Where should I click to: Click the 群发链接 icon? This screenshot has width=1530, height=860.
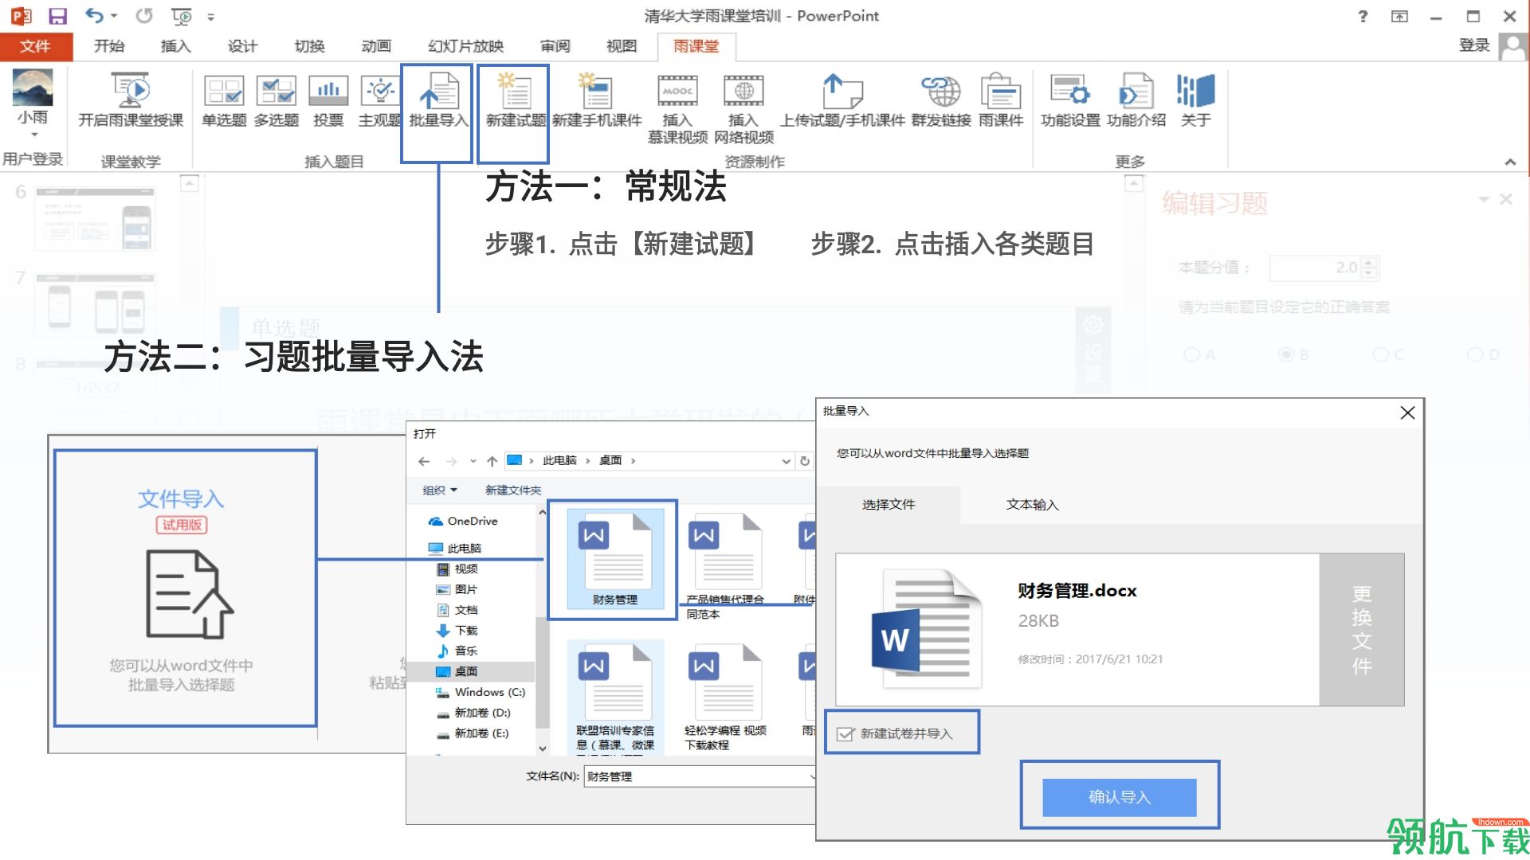(x=941, y=100)
